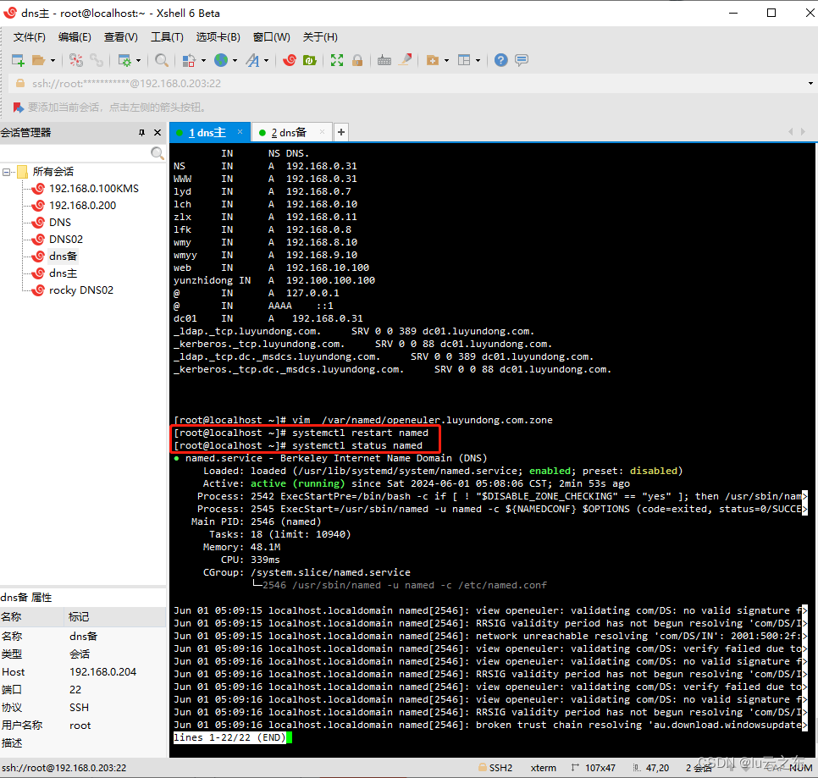Image resolution: width=818 pixels, height=778 pixels.
Task: Click the Help question mark toolbar icon
Action: pyautogui.click(x=500, y=59)
